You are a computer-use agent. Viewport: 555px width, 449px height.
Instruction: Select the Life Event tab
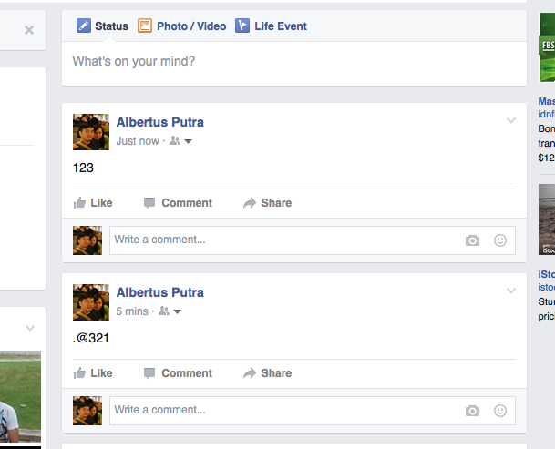coord(272,26)
